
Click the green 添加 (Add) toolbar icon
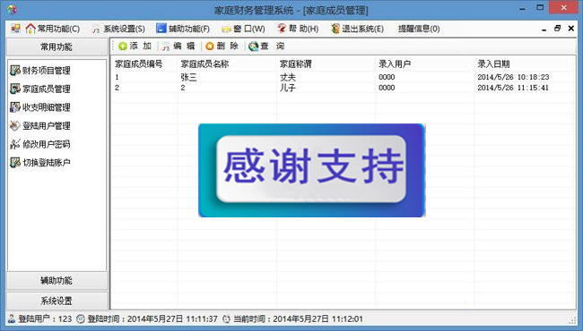[x=122, y=46]
